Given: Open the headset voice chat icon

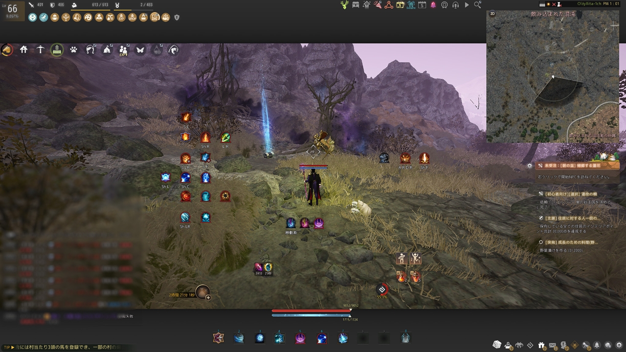Looking at the screenshot, I should point(455,5).
